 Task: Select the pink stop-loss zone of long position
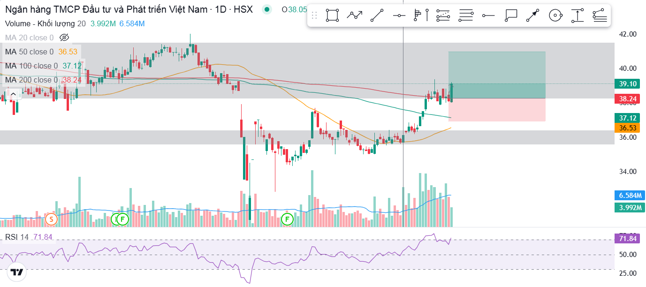tap(497, 110)
